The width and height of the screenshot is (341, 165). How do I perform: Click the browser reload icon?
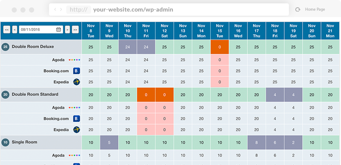click(298, 9)
